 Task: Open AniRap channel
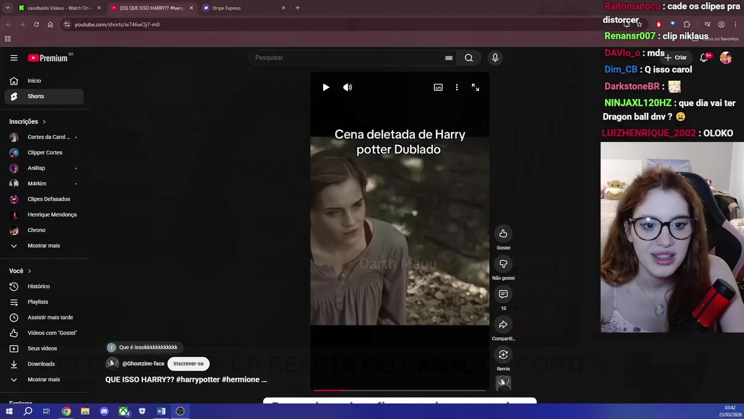coord(44,168)
